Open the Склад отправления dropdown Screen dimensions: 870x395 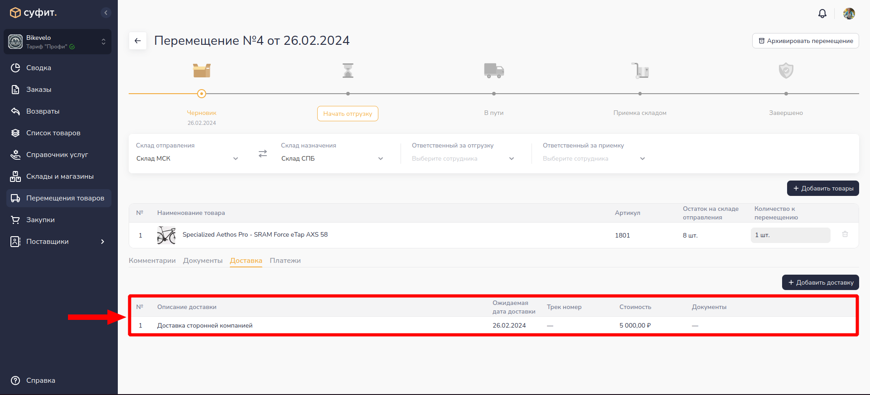(x=187, y=158)
